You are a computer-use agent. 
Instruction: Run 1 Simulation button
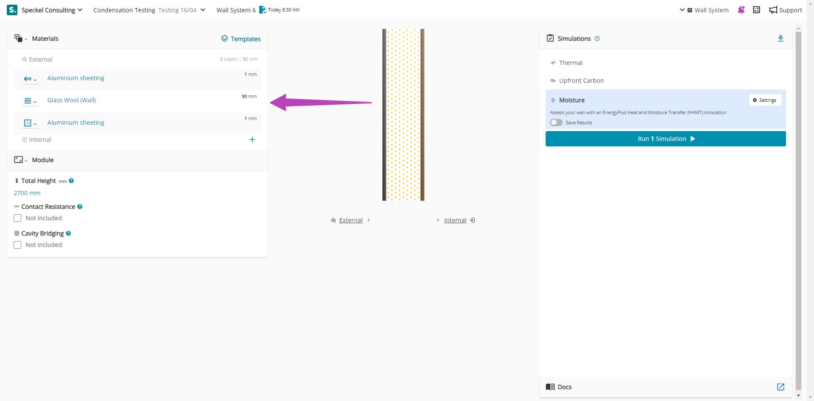665,139
